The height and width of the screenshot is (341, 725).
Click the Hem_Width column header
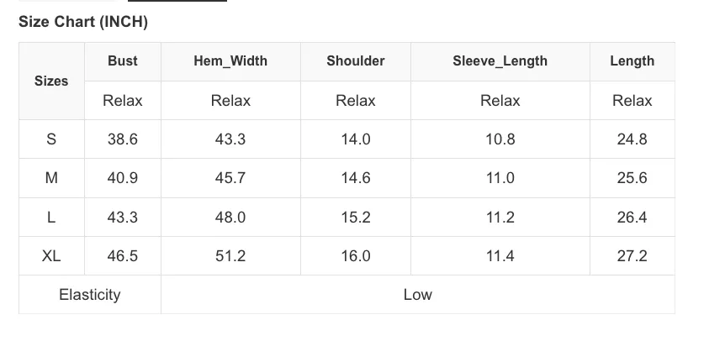tap(230, 61)
